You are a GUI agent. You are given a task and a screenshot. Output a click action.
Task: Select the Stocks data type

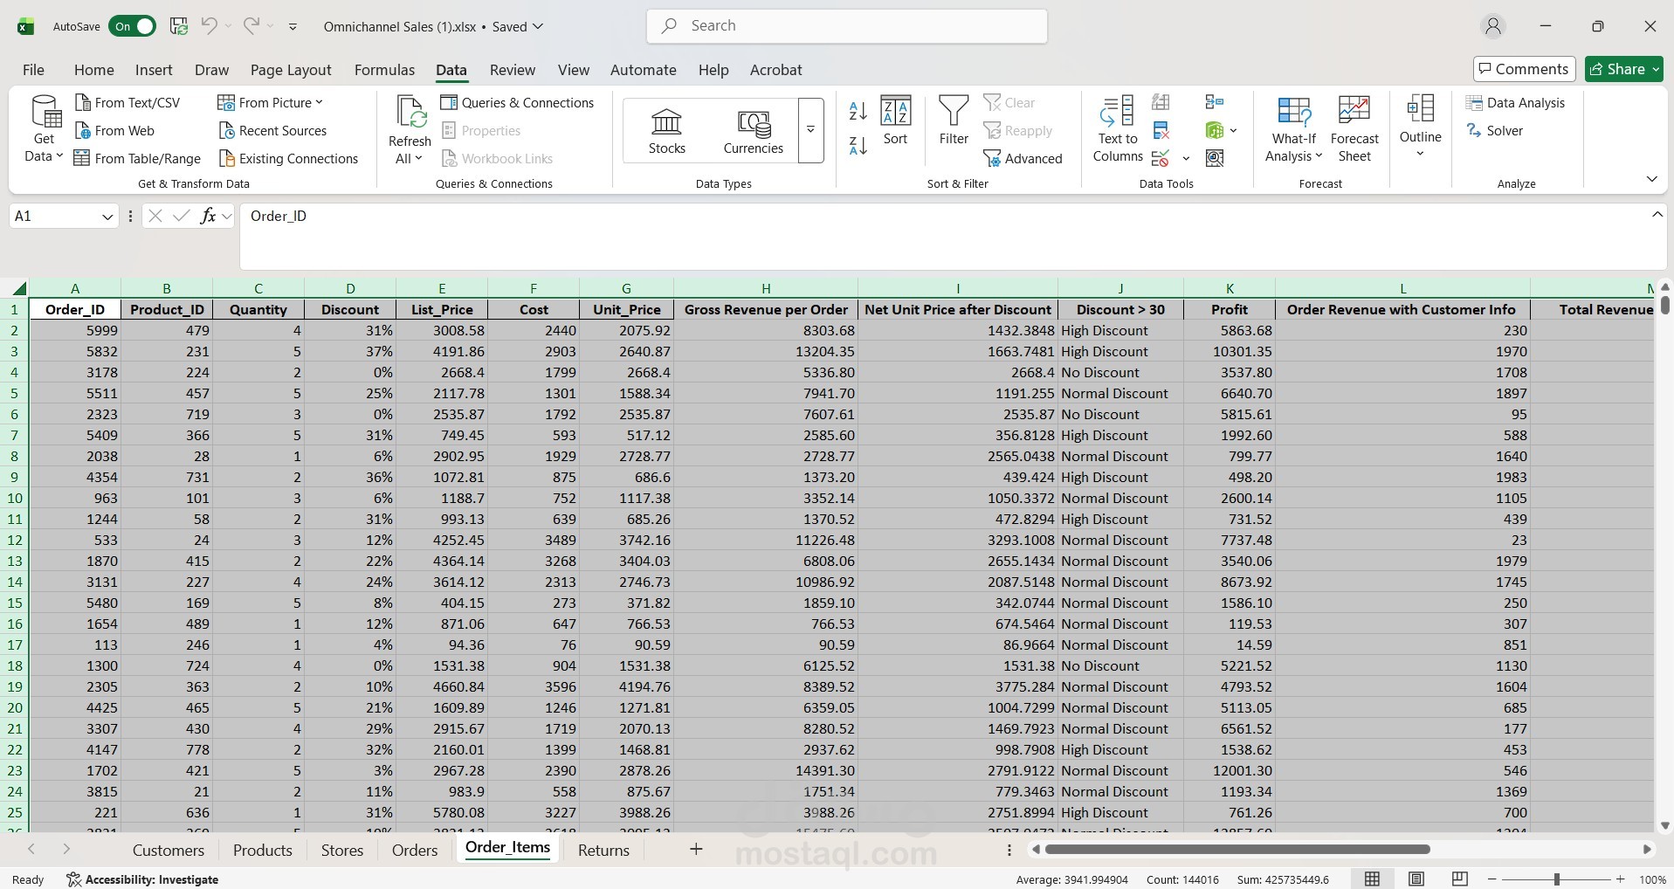(x=666, y=129)
